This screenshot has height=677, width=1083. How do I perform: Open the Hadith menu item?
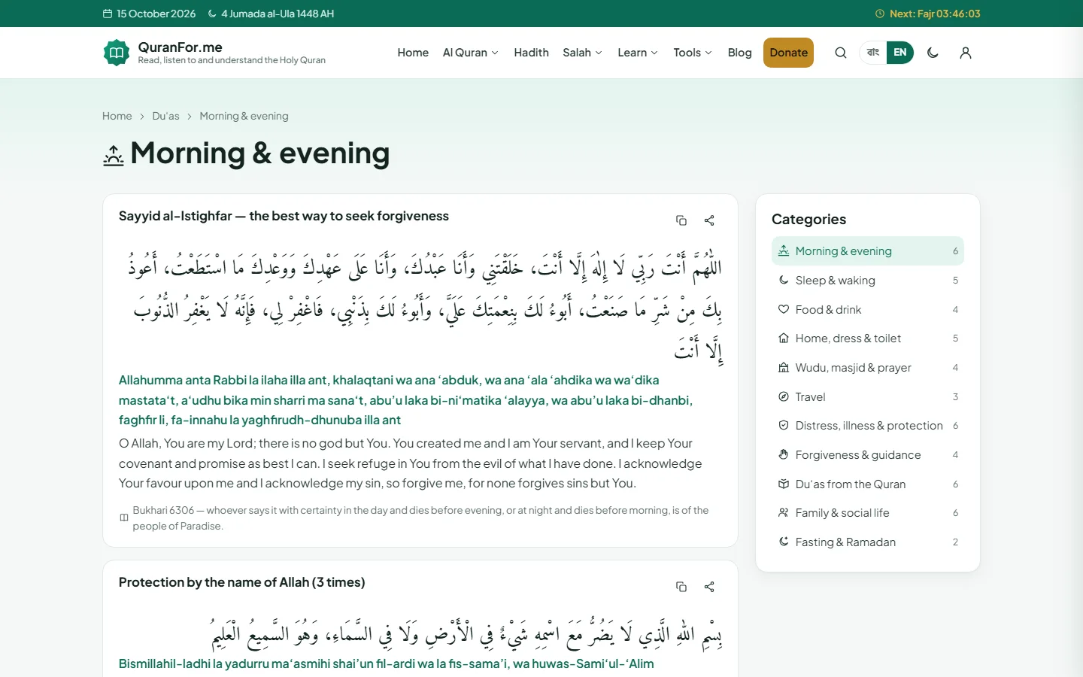tap(531, 53)
